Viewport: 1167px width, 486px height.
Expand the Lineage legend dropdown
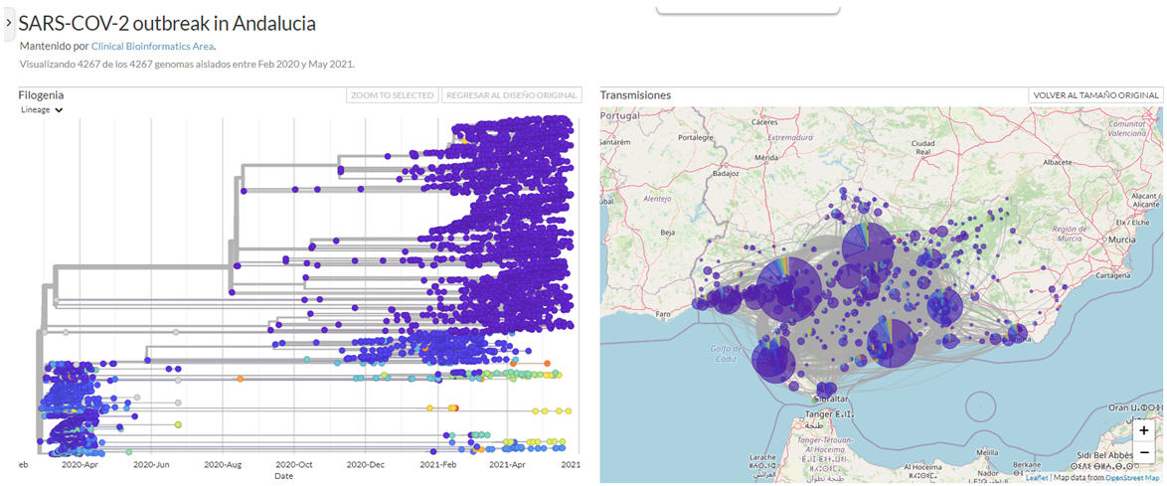43,110
